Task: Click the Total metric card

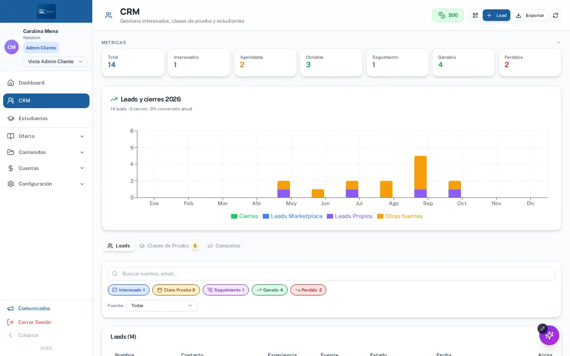Action: 133,62
